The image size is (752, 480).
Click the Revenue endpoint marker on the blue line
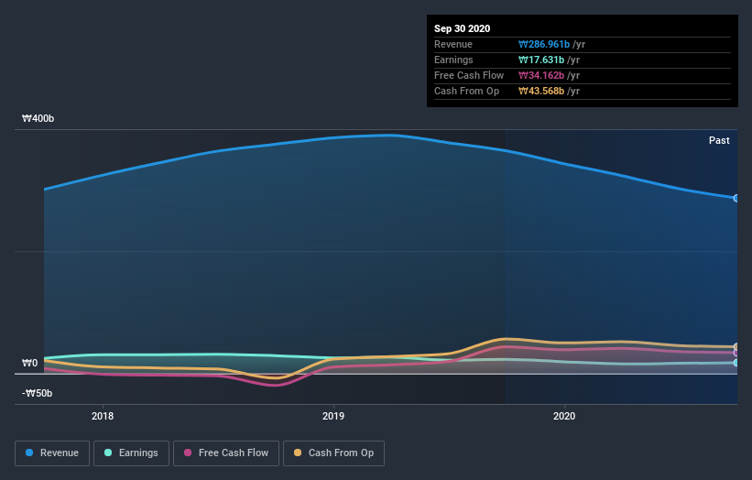click(x=736, y=198)
